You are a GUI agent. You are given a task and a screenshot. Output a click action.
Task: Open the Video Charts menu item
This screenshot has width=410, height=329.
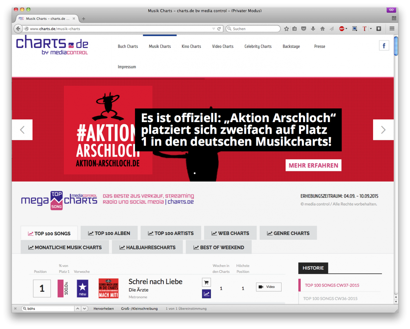coord(223,47)
